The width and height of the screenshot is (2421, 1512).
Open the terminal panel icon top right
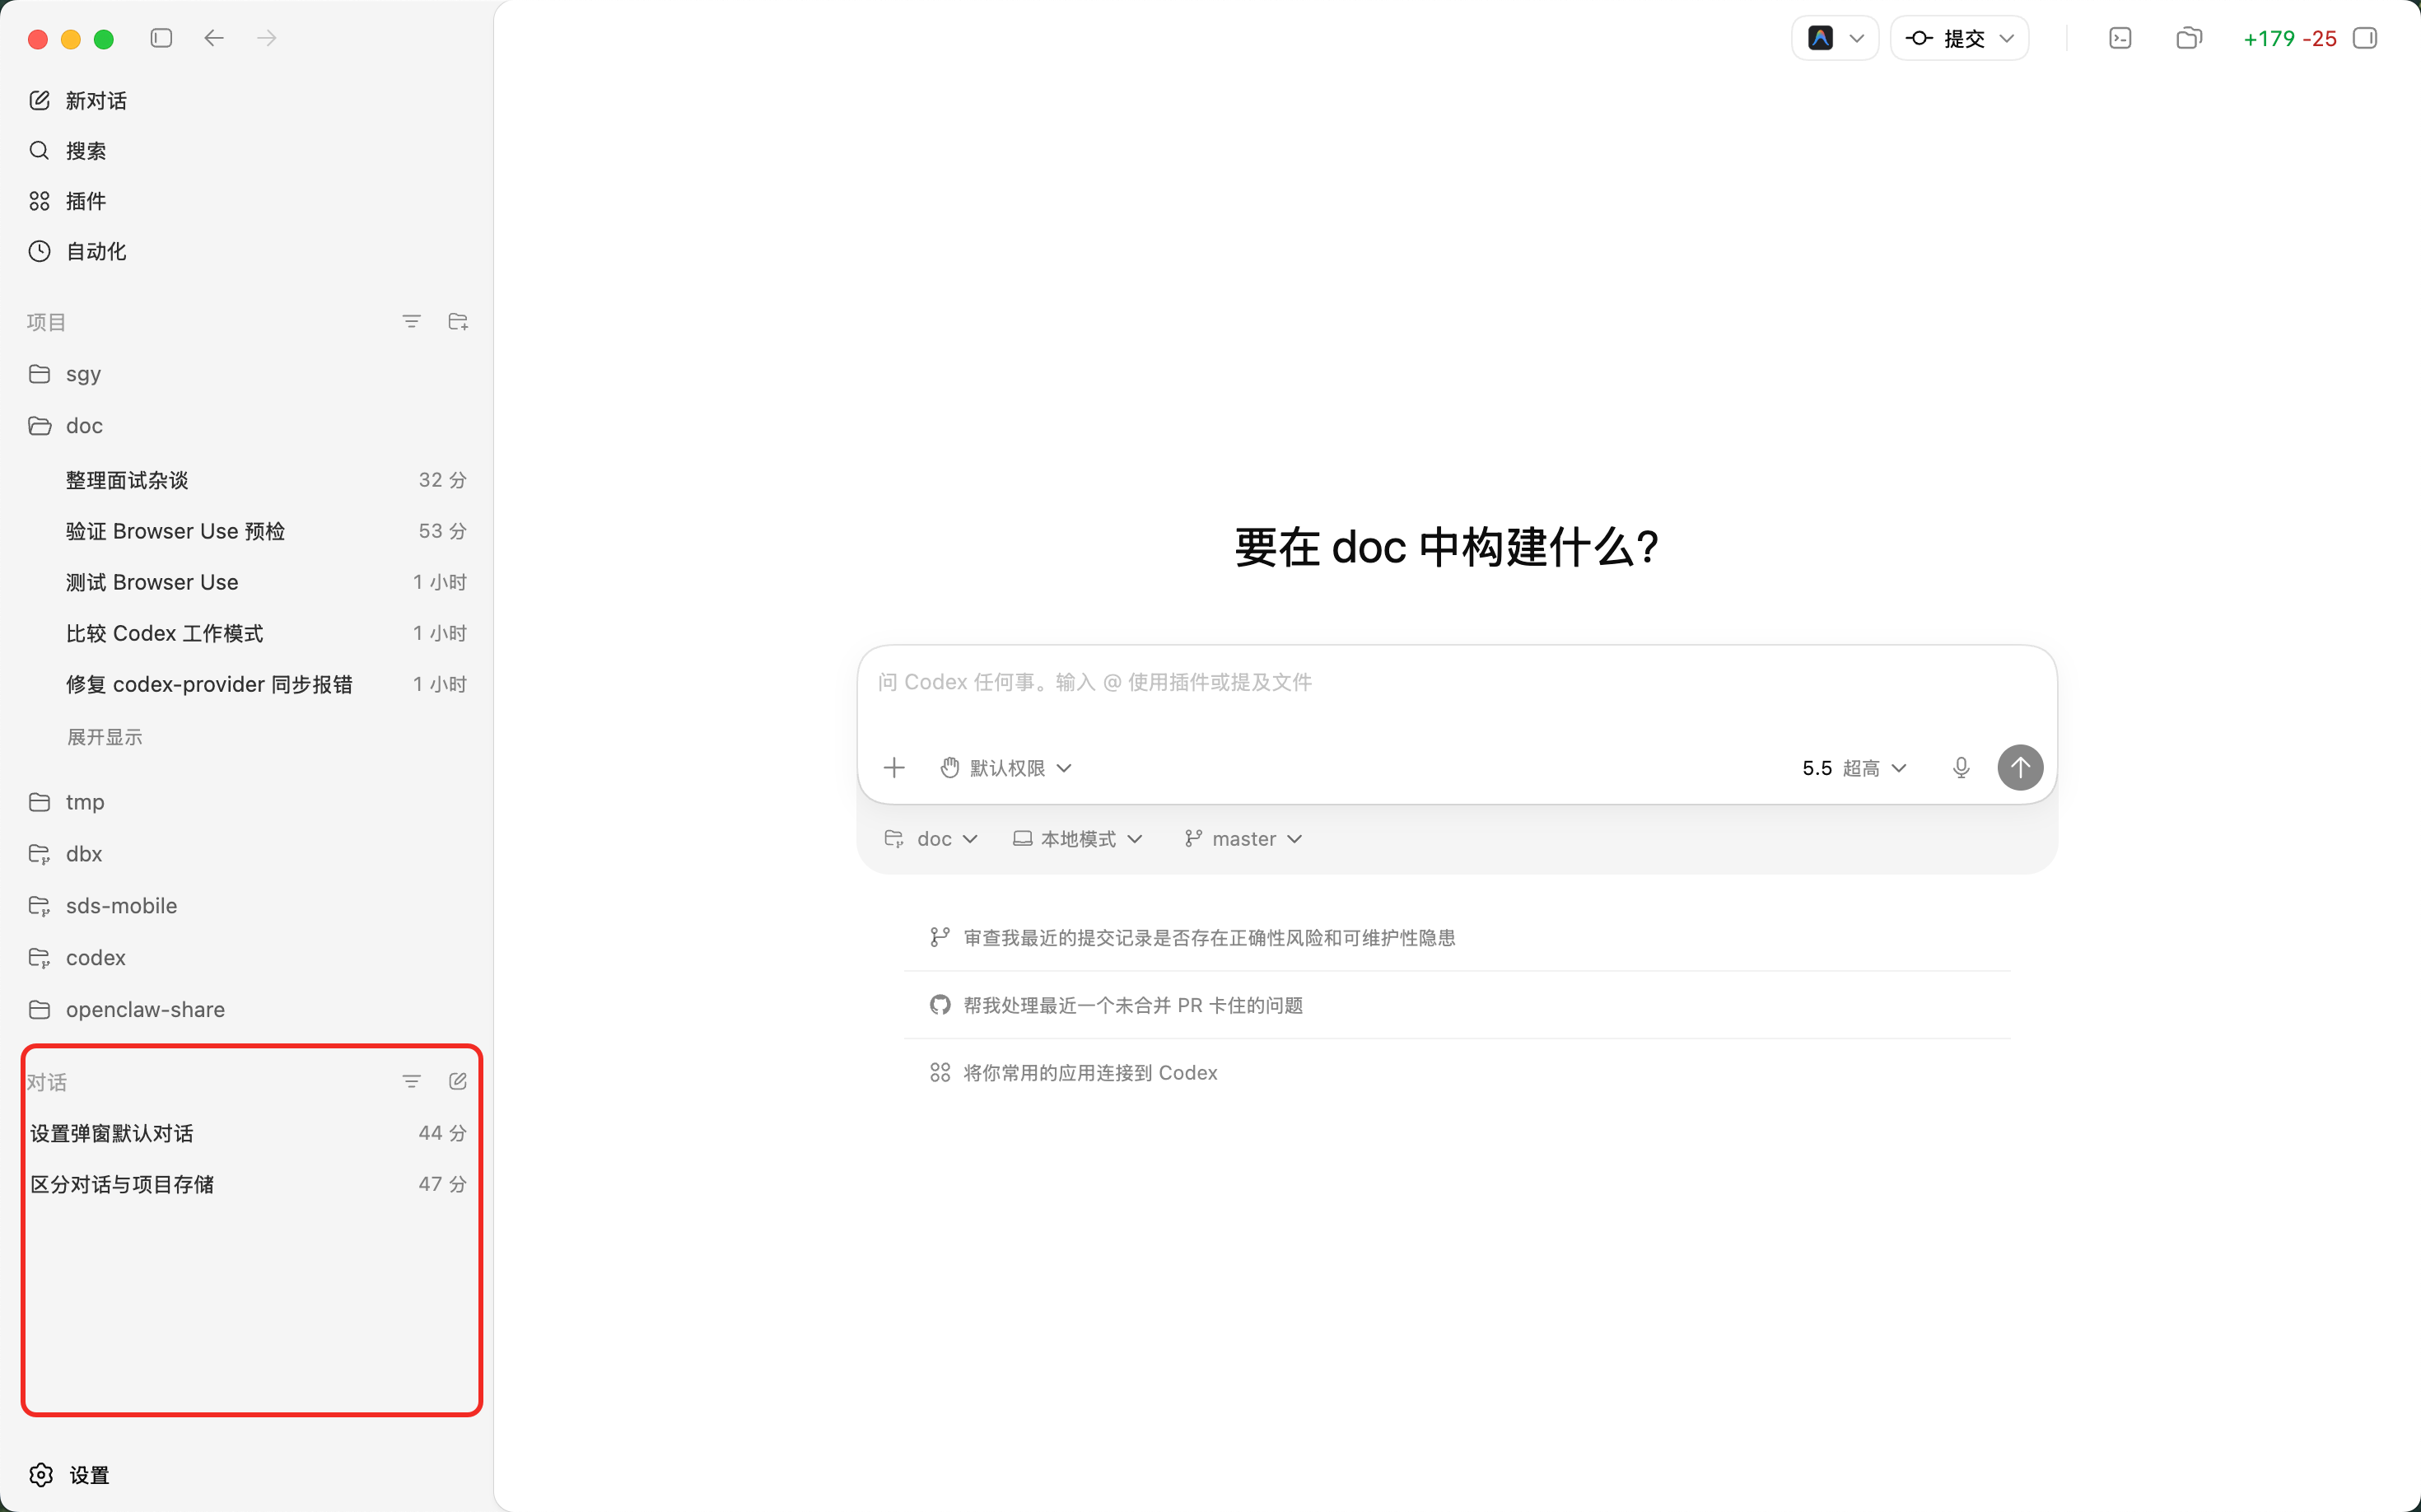coord(2120,38)
